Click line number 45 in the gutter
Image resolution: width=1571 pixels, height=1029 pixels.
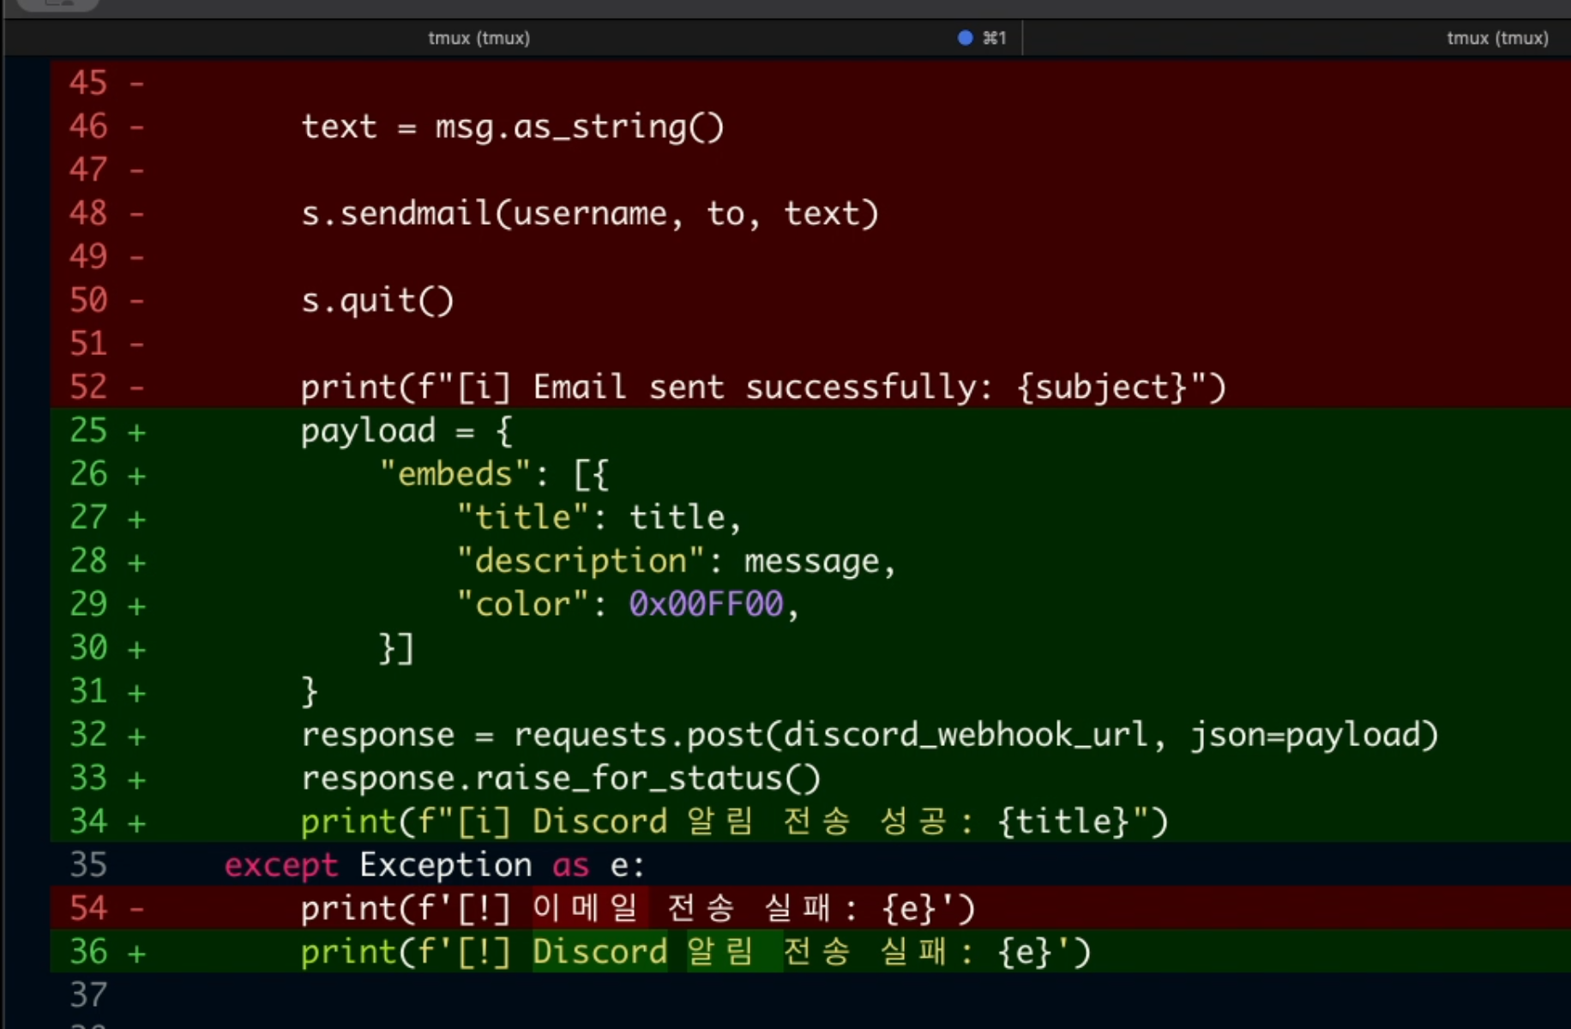[88, 83]
